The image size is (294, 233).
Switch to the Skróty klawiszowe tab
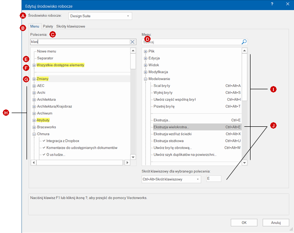coord(71,27)
